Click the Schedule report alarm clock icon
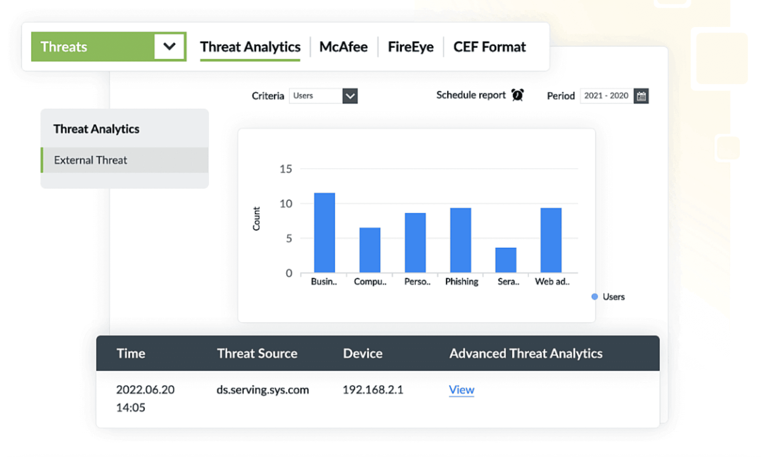The image size is (763, 457). [517, 95]
